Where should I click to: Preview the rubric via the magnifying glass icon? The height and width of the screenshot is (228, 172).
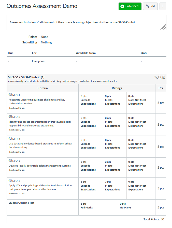(x=160, y=77)
